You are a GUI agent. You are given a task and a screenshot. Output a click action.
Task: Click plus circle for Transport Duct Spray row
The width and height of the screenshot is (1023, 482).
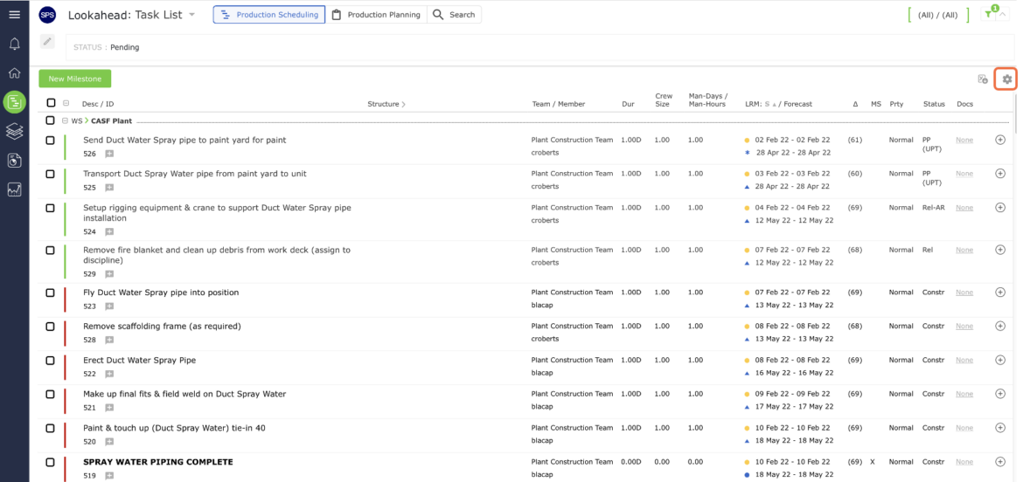pos(1000,173)
